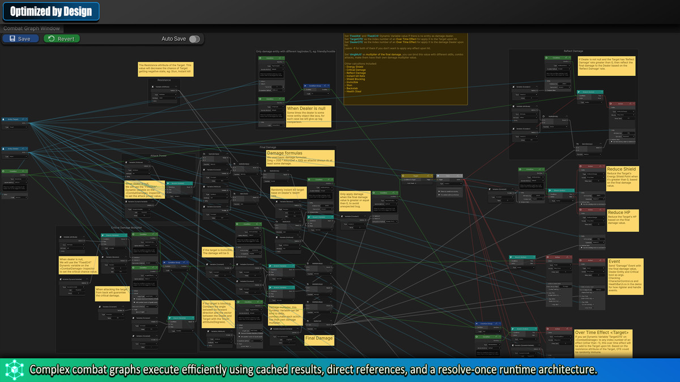Select the red Action node icon on the Reduce HP node
Image resolution: width=680 pixels, height=382 pixels.
(x=580, y=209)
